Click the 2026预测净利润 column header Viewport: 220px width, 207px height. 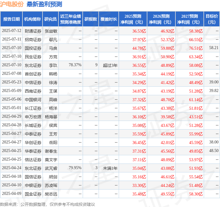pyautogui.click(x=161, y=19)
